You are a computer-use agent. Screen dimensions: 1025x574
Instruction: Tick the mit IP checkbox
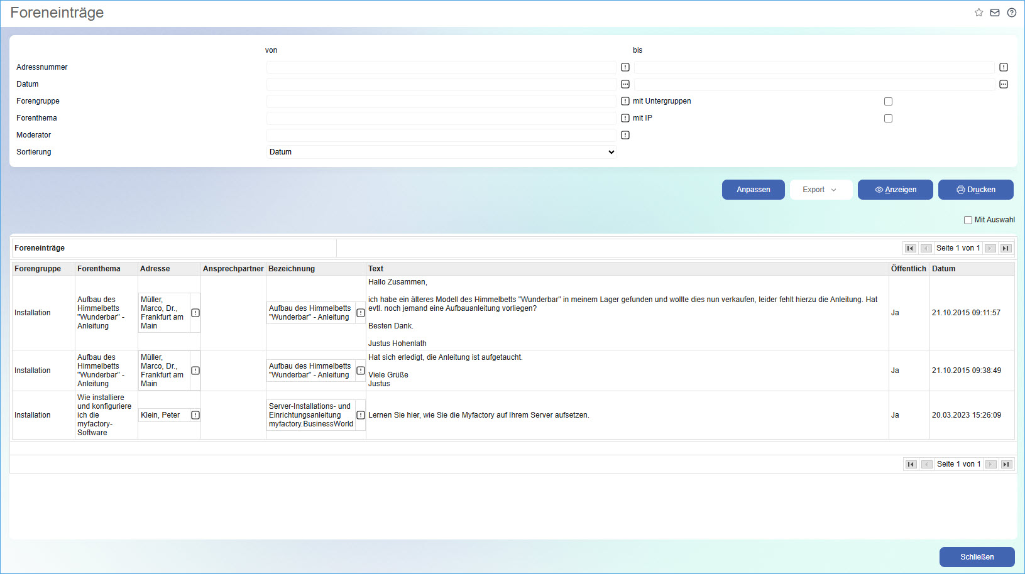(x=888, y=118)
